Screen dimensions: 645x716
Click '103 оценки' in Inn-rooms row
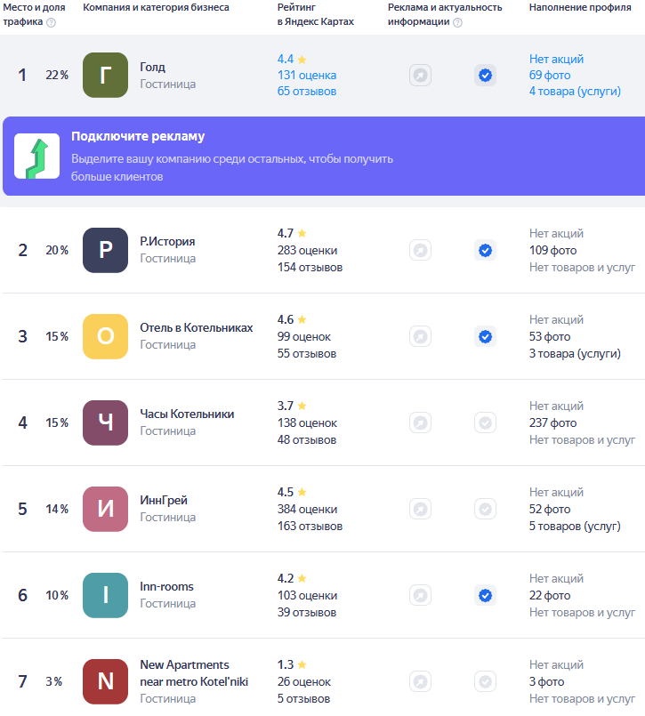[308, 596]
